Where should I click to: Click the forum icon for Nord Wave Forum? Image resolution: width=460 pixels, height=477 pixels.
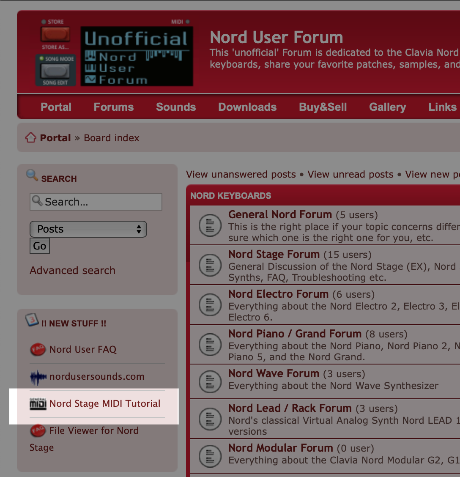click(210, 382)
